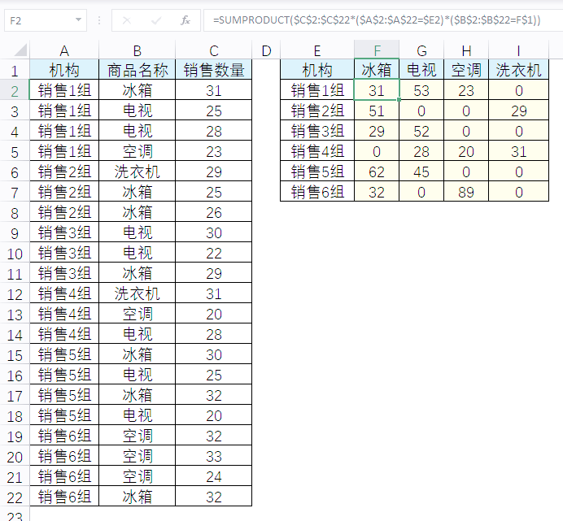Viewport: 563px width, 521px height.
Task: Select column D header
Action: point(266,50)
